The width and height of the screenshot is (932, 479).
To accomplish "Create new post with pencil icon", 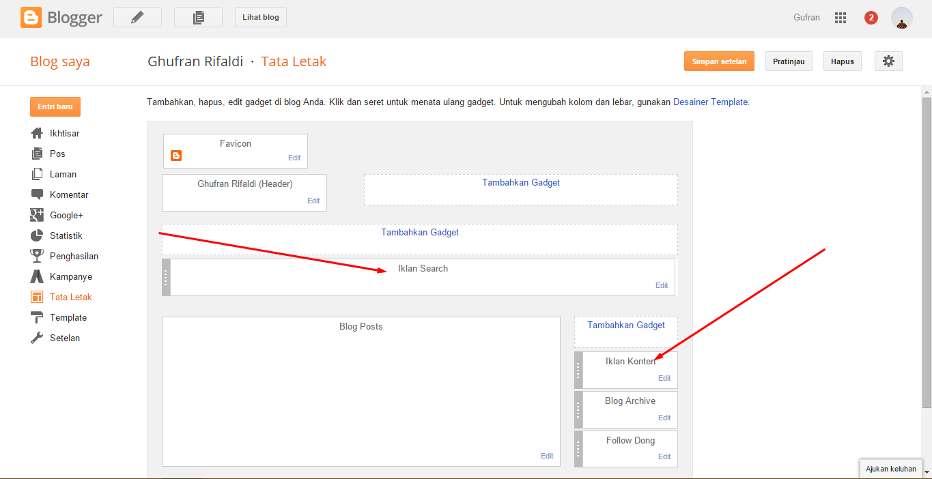I will pyautogui.click(x=137, y=18).
